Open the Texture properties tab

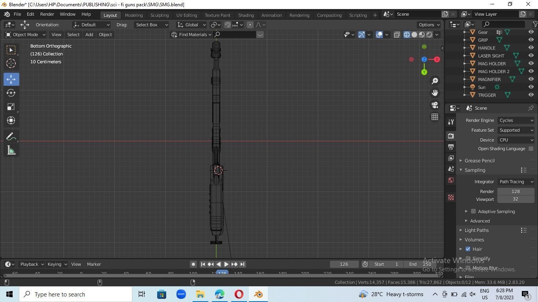(x=451, y=197)
